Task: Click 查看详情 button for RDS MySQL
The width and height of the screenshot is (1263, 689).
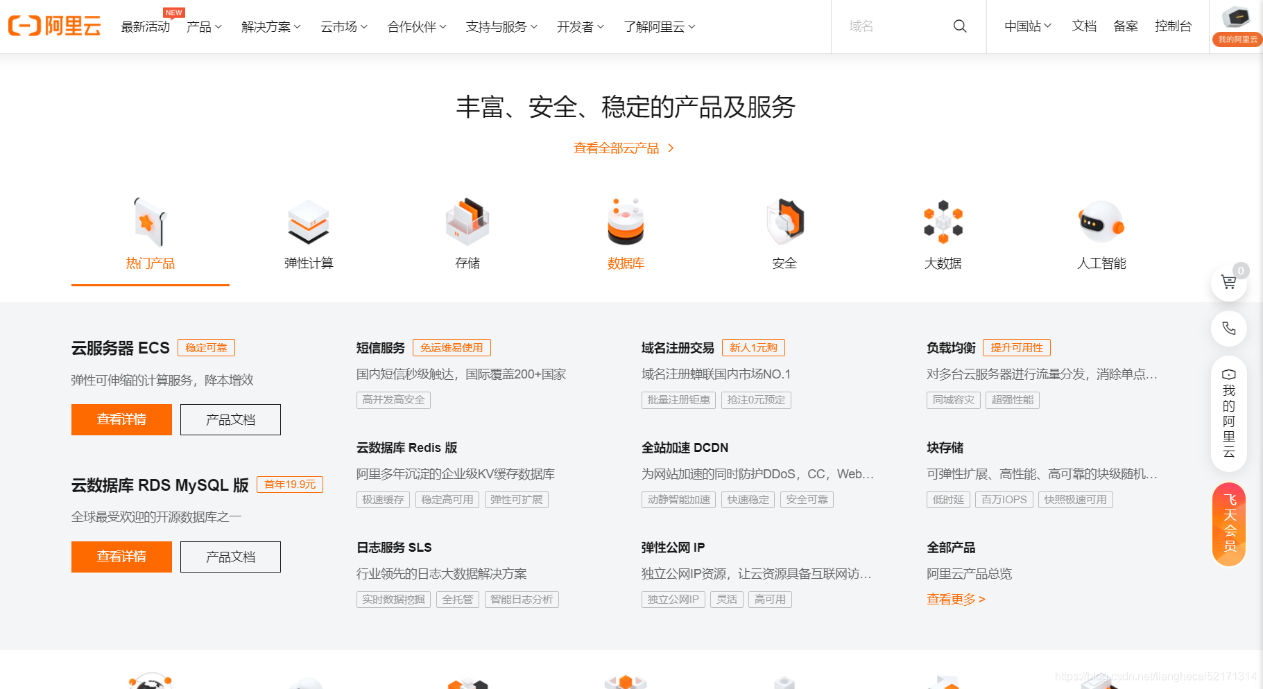Action: pyautogui.click(x=121, y=557)
